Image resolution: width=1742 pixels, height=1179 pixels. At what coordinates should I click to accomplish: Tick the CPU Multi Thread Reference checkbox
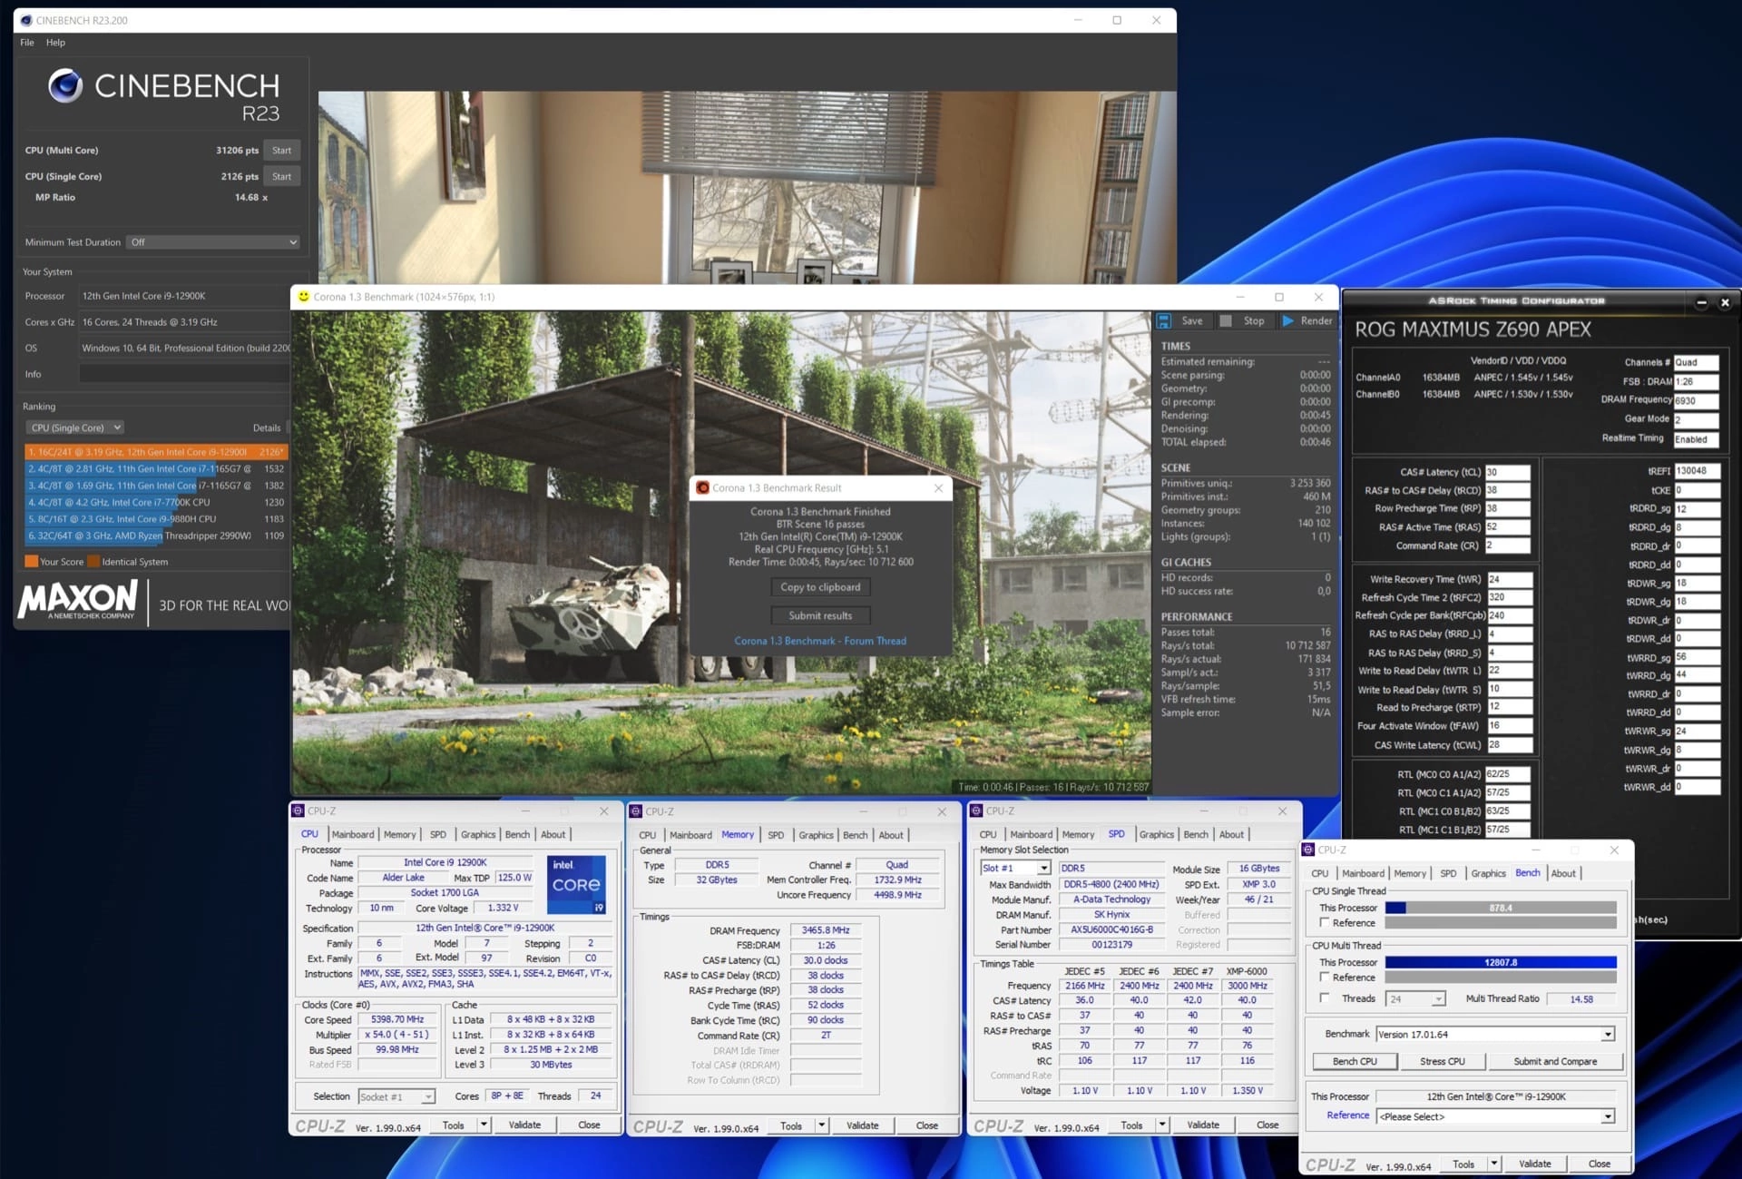pos(1325,978)
